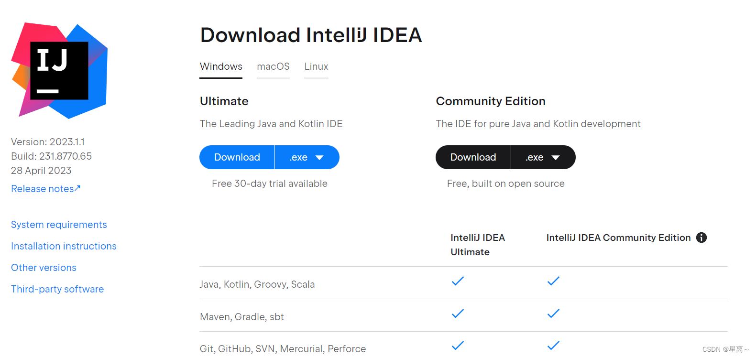The image size is (756, 357).
Task: Click 'Free 30-day trial available' text
Action: (270, 184)
